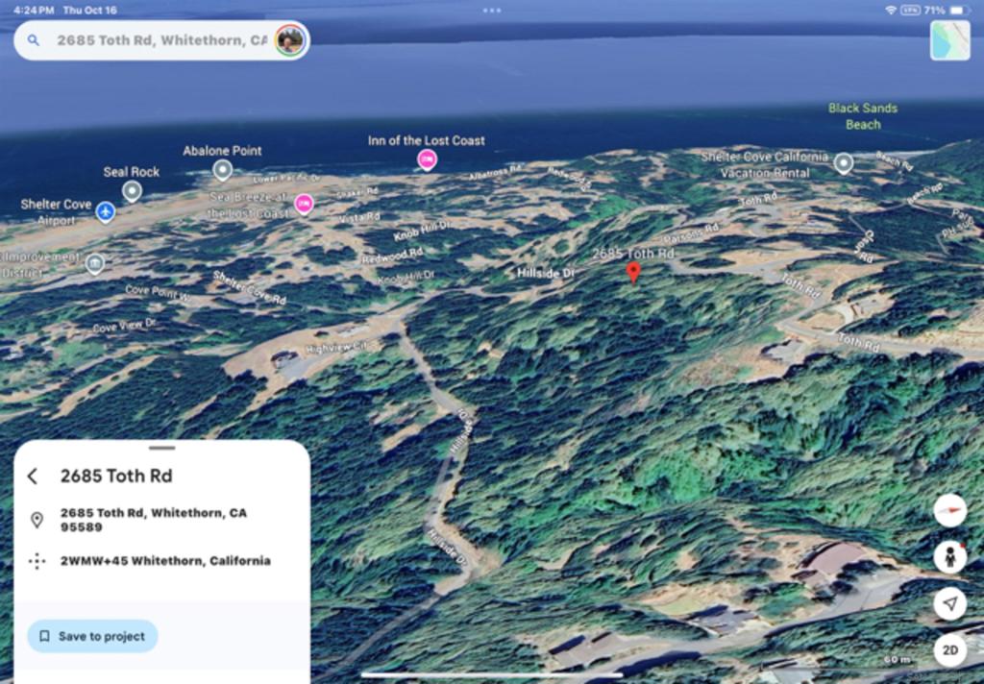This screenshot has width=984, height=684.
Task: Tap the fly-to-my-location arrow
Action: 949,603
